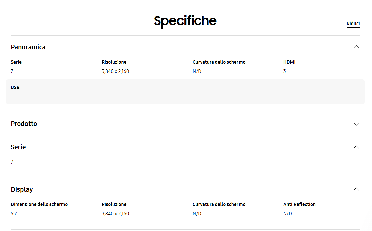Select the highlighted USB specification row

click(185, 92)
